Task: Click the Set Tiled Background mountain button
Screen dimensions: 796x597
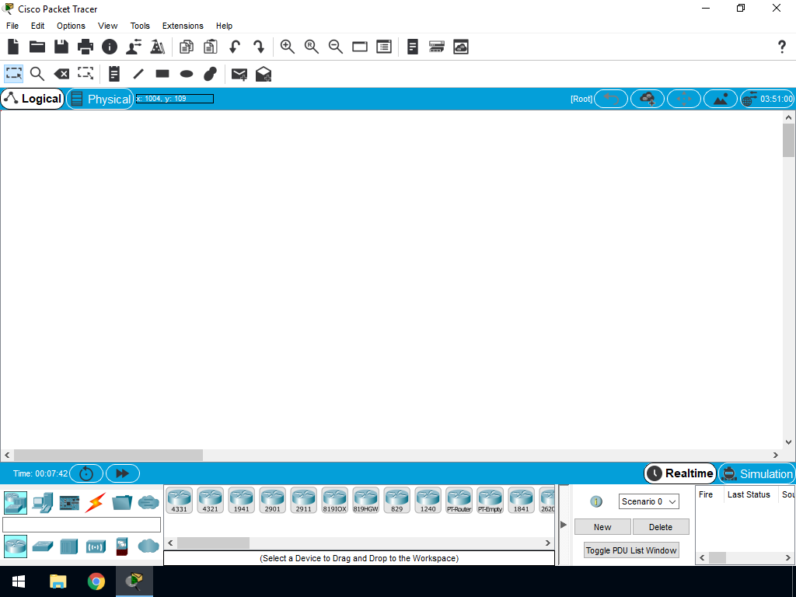Action: tap(721, 99)
